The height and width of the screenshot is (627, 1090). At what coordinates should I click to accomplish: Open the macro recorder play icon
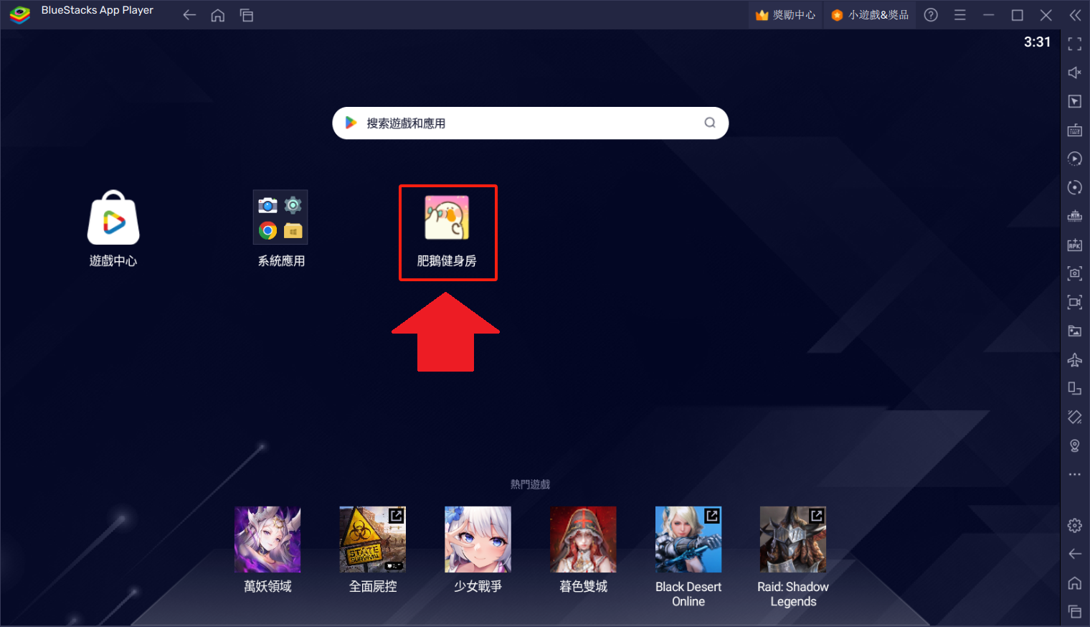click(1074, 159)
